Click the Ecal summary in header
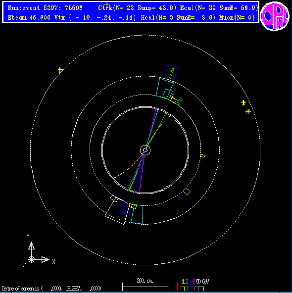This screenshot has width=292, height=293. 219,8
